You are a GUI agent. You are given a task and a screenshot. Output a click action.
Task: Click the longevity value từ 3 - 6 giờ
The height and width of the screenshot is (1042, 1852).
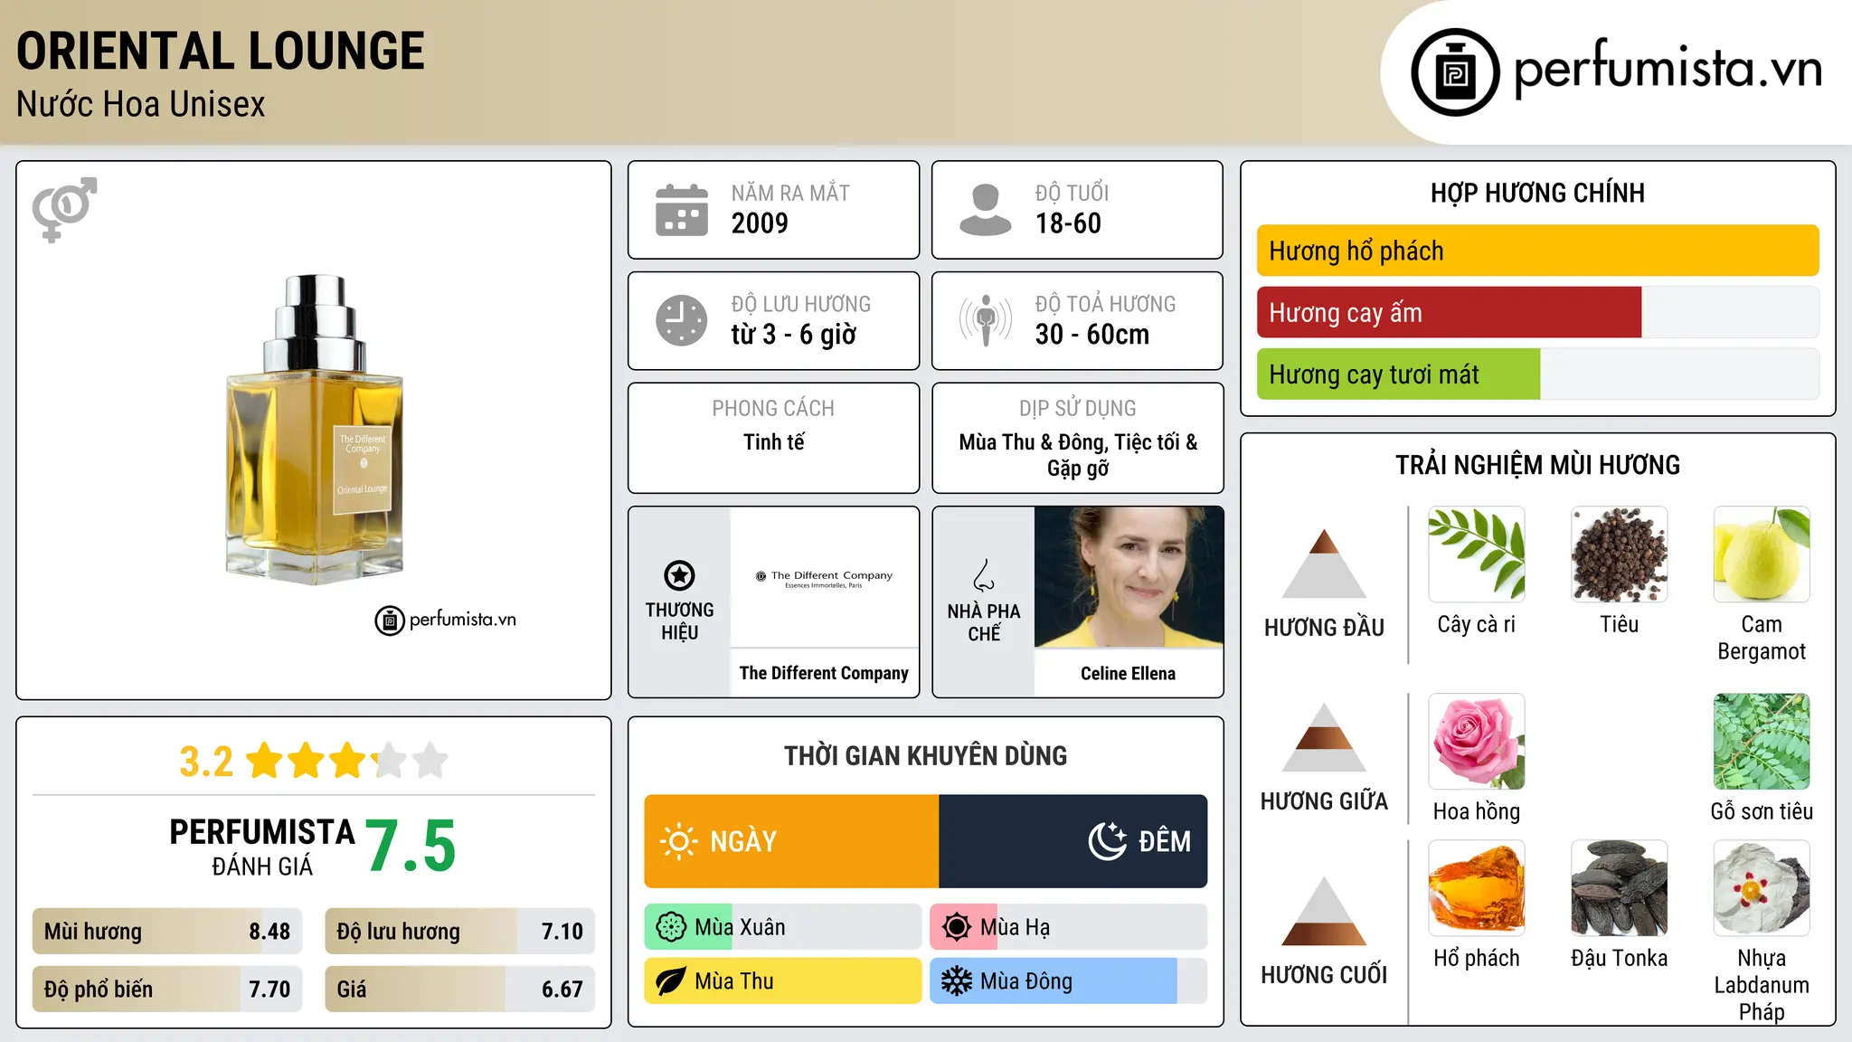794,335
